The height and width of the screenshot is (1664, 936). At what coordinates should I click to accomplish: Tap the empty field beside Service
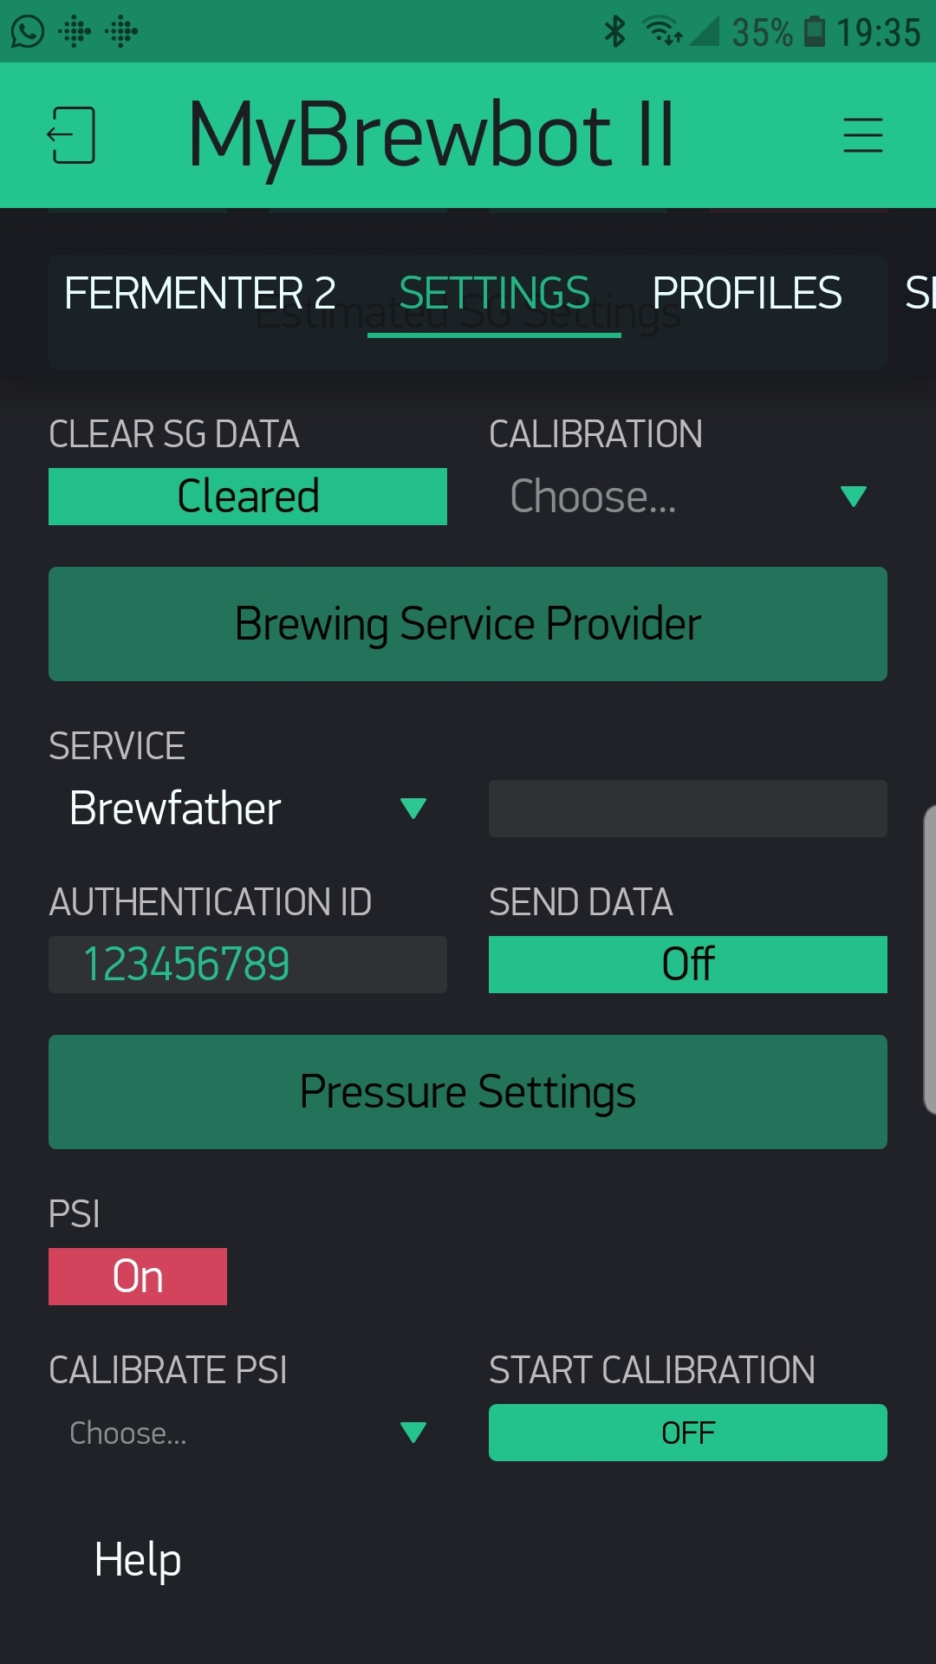688,809
